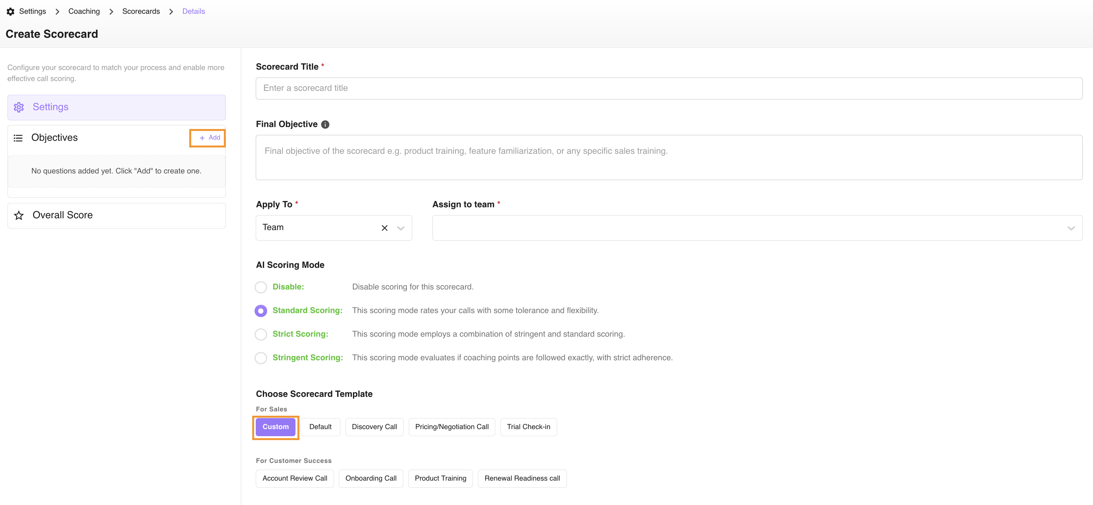Clear the Team selection with X
The image size is (1093, 505).
(384, 228)
